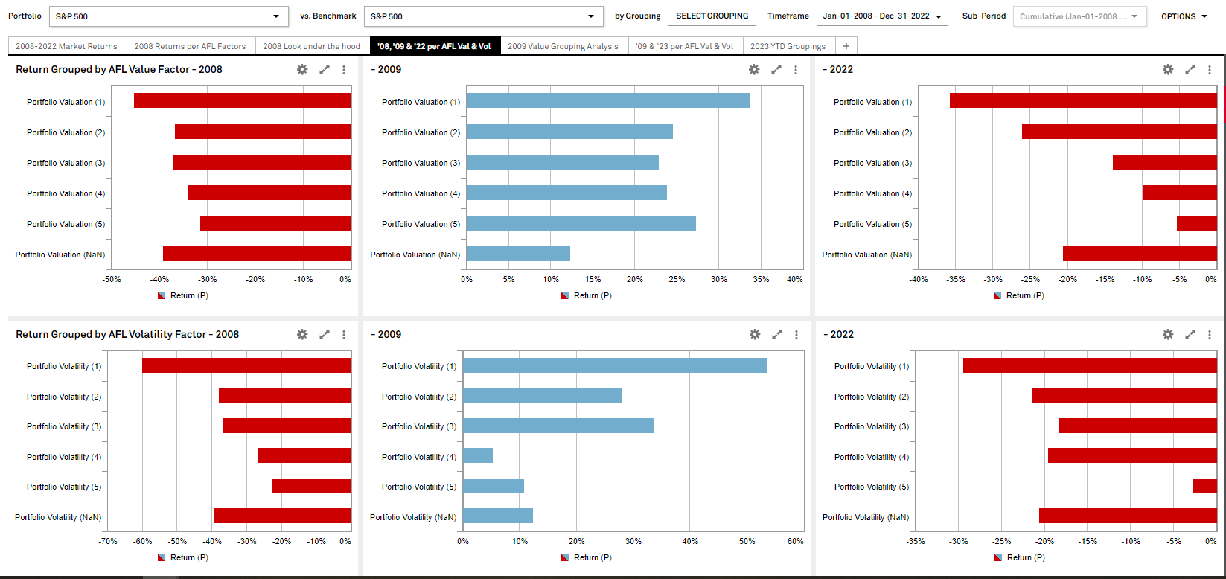Screen dimensions: 1226x579
Task: Switch to 2009 Value Grouping Analysis tab
Action: (x=563, y=46)
